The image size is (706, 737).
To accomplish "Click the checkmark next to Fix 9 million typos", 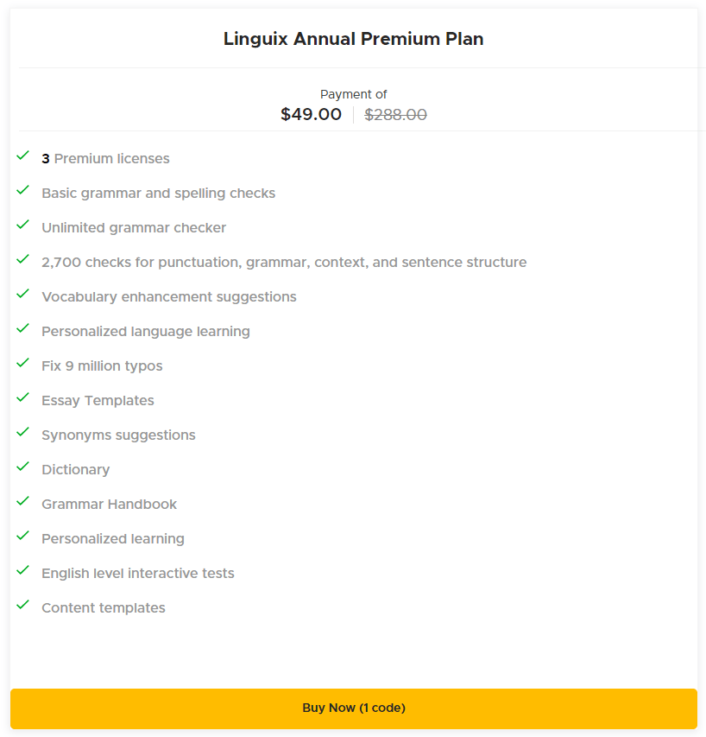I will coord(22,363).
